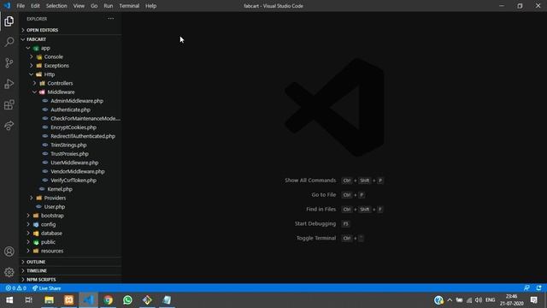
Task: Open Source Control view
Action: coord(9,62)
